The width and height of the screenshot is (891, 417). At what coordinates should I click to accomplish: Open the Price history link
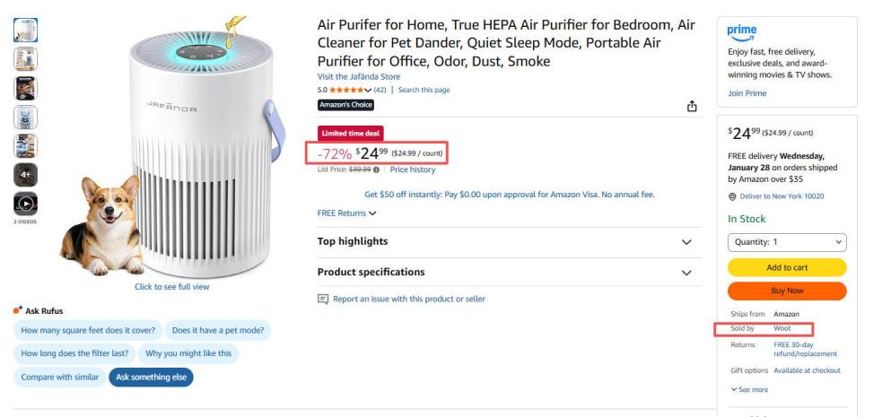[x=412, y=169]
